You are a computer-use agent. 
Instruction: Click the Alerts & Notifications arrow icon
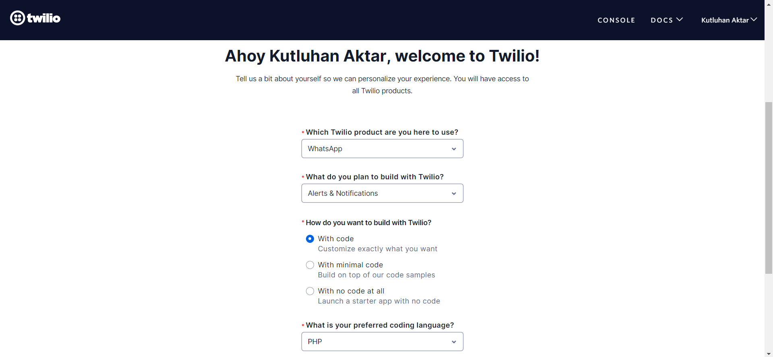click(454, 194)
